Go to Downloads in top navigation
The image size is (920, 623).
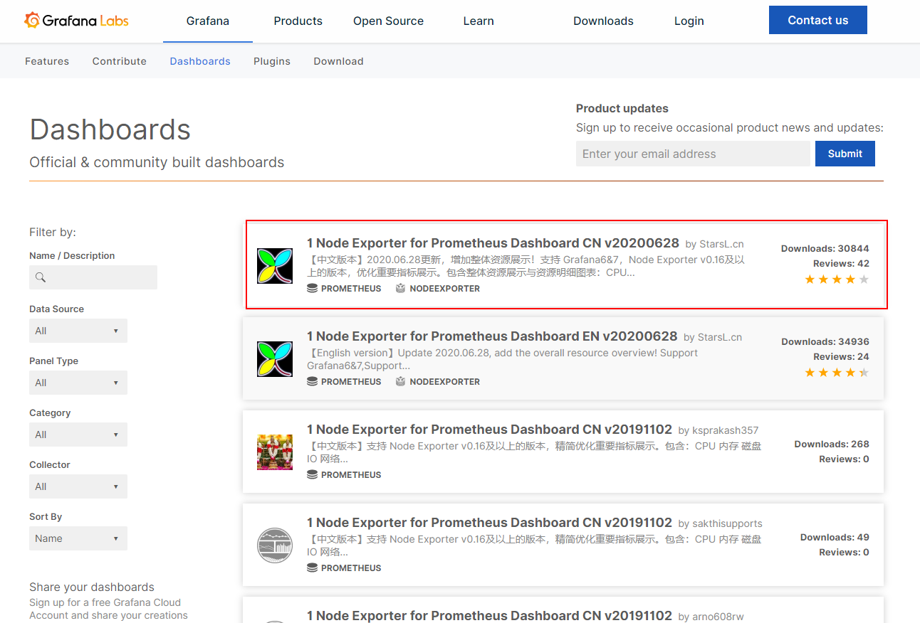click(x=603, y=21)
